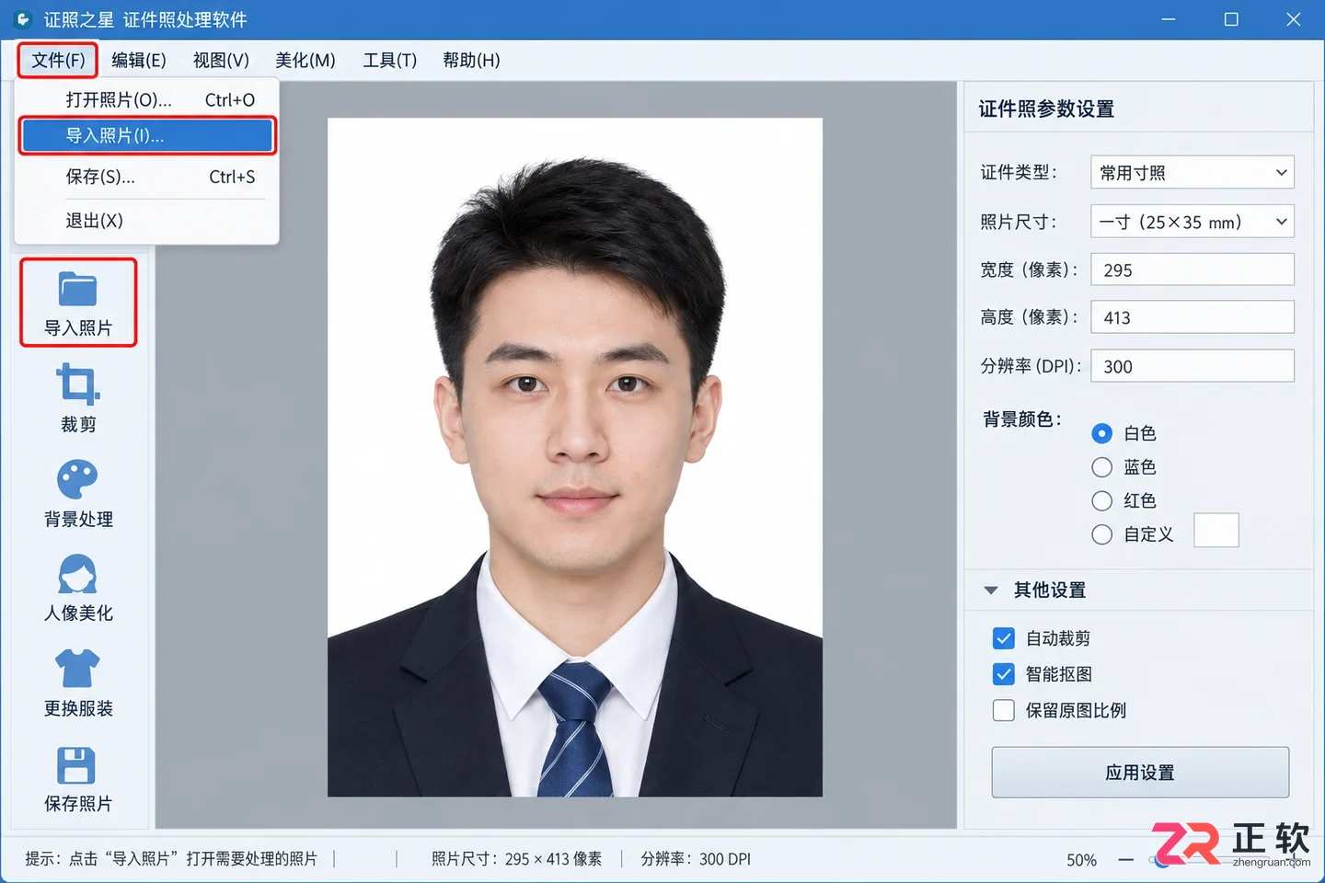The width and height of the screenshot is (1325, 883).
Task: Click the 高度 (像素) input field
Action: point(1192,317)
